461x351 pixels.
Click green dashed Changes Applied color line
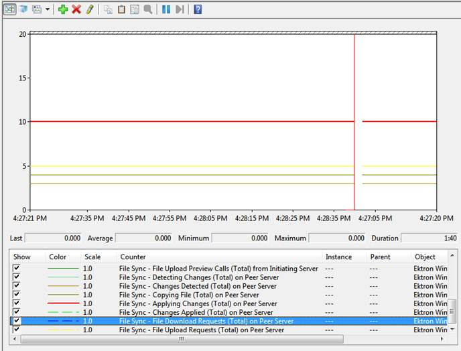pos(63,312)
